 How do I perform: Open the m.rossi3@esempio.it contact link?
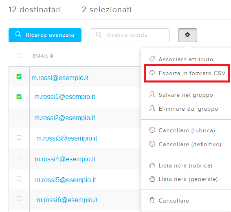[x=67, y=138]
